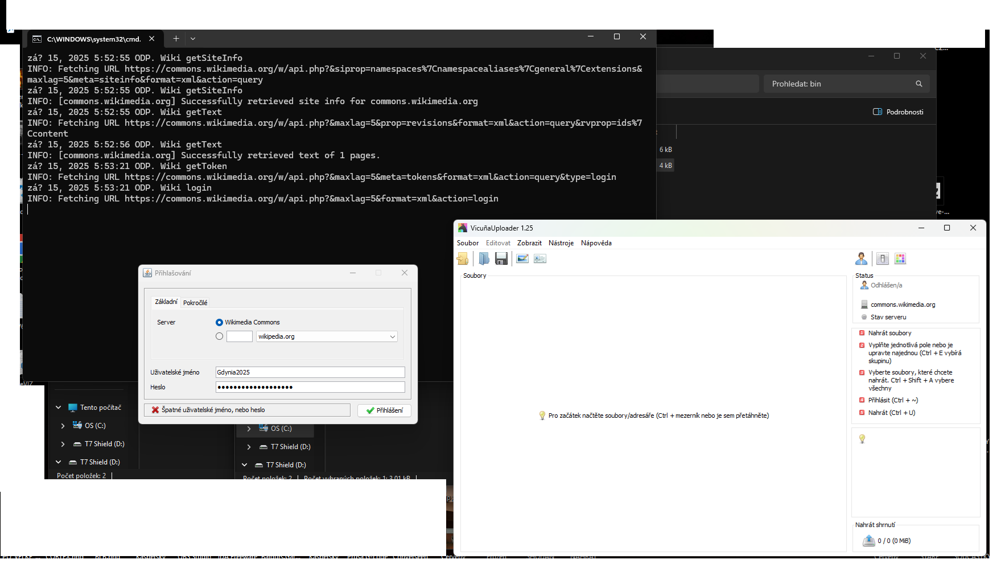
Task: Click the Uživatelské jméno field with Gdynia2025
Action: pos(310,372)
